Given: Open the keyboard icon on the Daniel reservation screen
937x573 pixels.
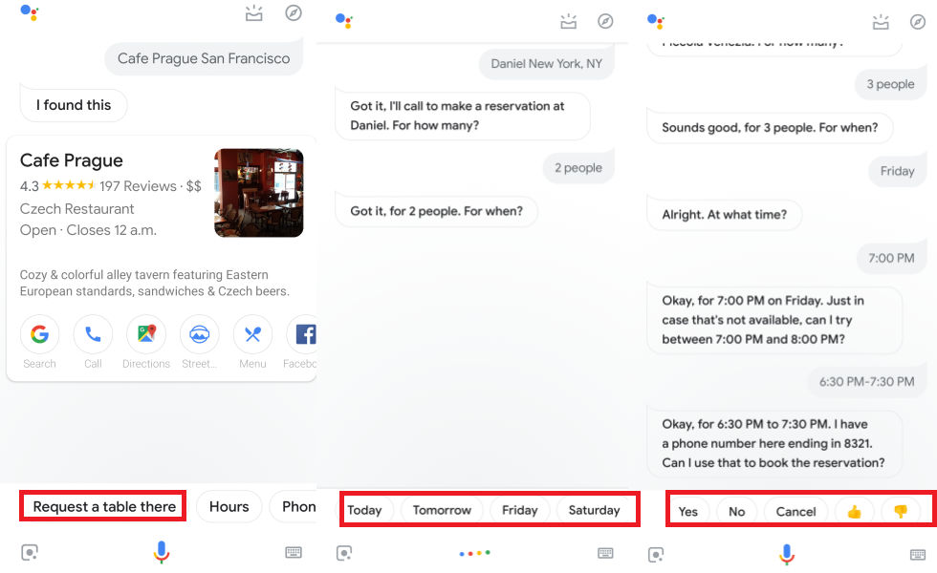Looking at the screenshot, I should click(605, 553).
